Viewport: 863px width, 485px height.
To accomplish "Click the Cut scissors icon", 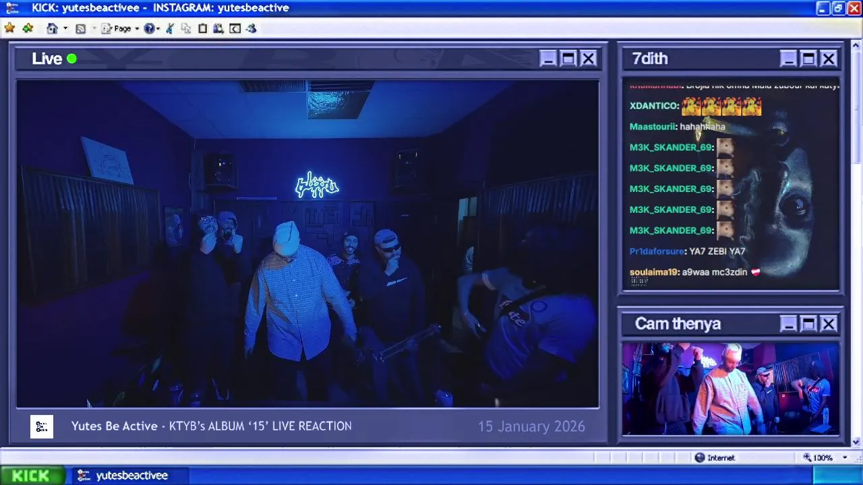I will [170, 28].
